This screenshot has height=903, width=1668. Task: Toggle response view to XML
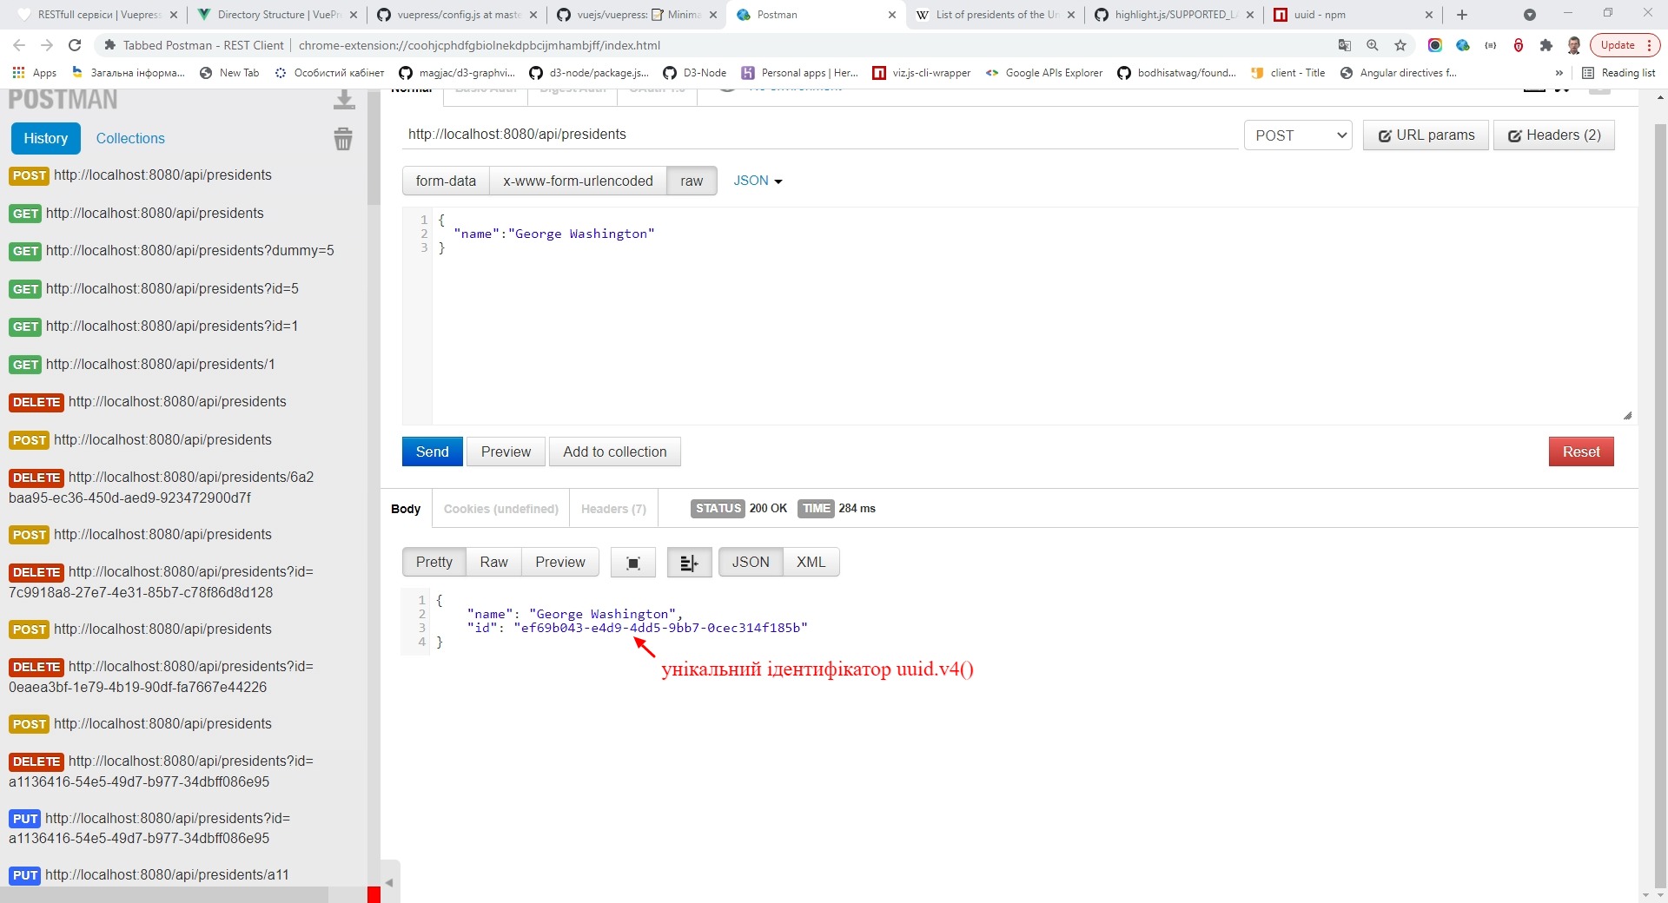[x=811, y=563]
